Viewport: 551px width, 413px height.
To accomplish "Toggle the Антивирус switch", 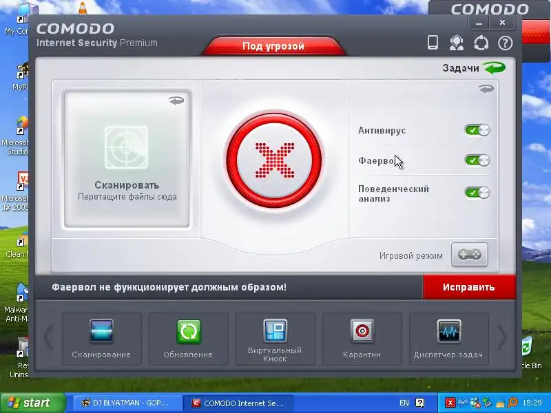I will (477, 130).
